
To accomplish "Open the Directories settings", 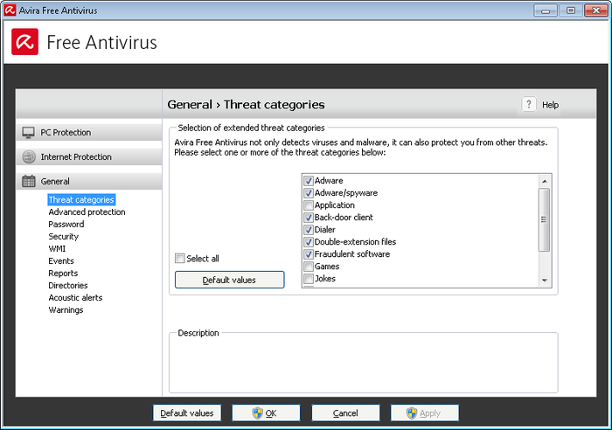I will click(x=68, y=285).
